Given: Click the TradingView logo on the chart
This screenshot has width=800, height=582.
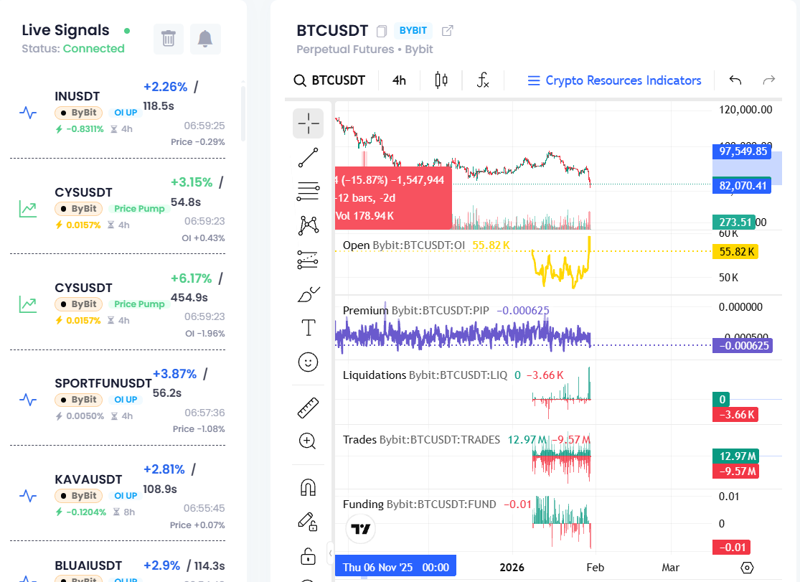Looking at the screenshot, I should (x=361, y=529).
